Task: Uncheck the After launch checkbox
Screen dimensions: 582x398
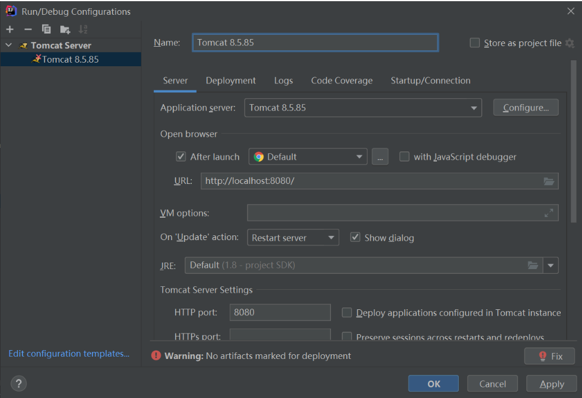Action: [x=181, y=156]
